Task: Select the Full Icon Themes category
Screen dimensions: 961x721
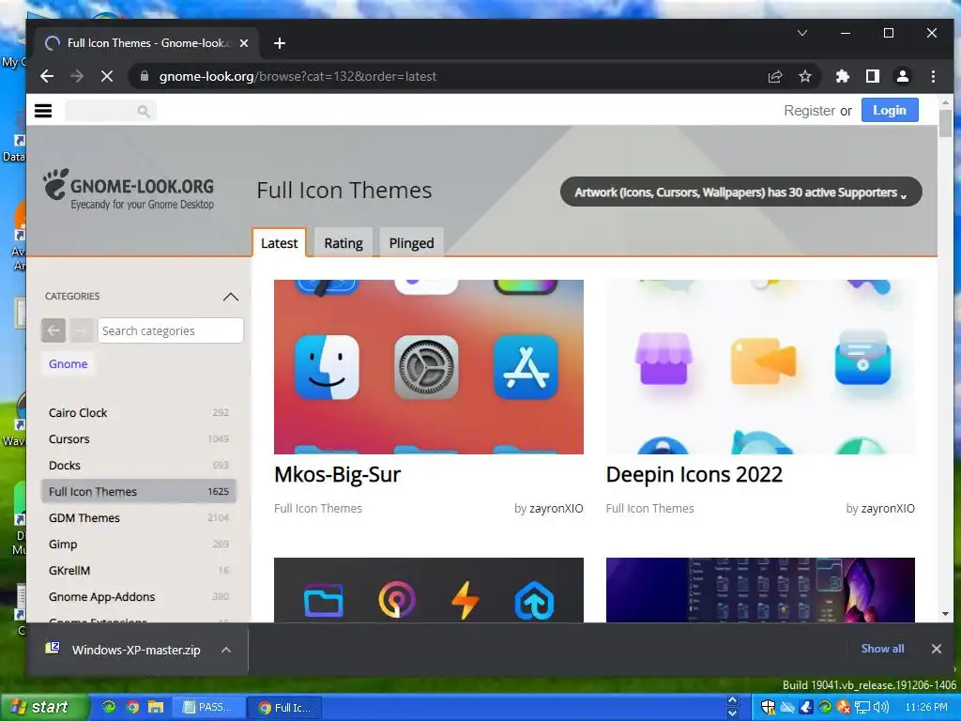Action: [139, 491]
